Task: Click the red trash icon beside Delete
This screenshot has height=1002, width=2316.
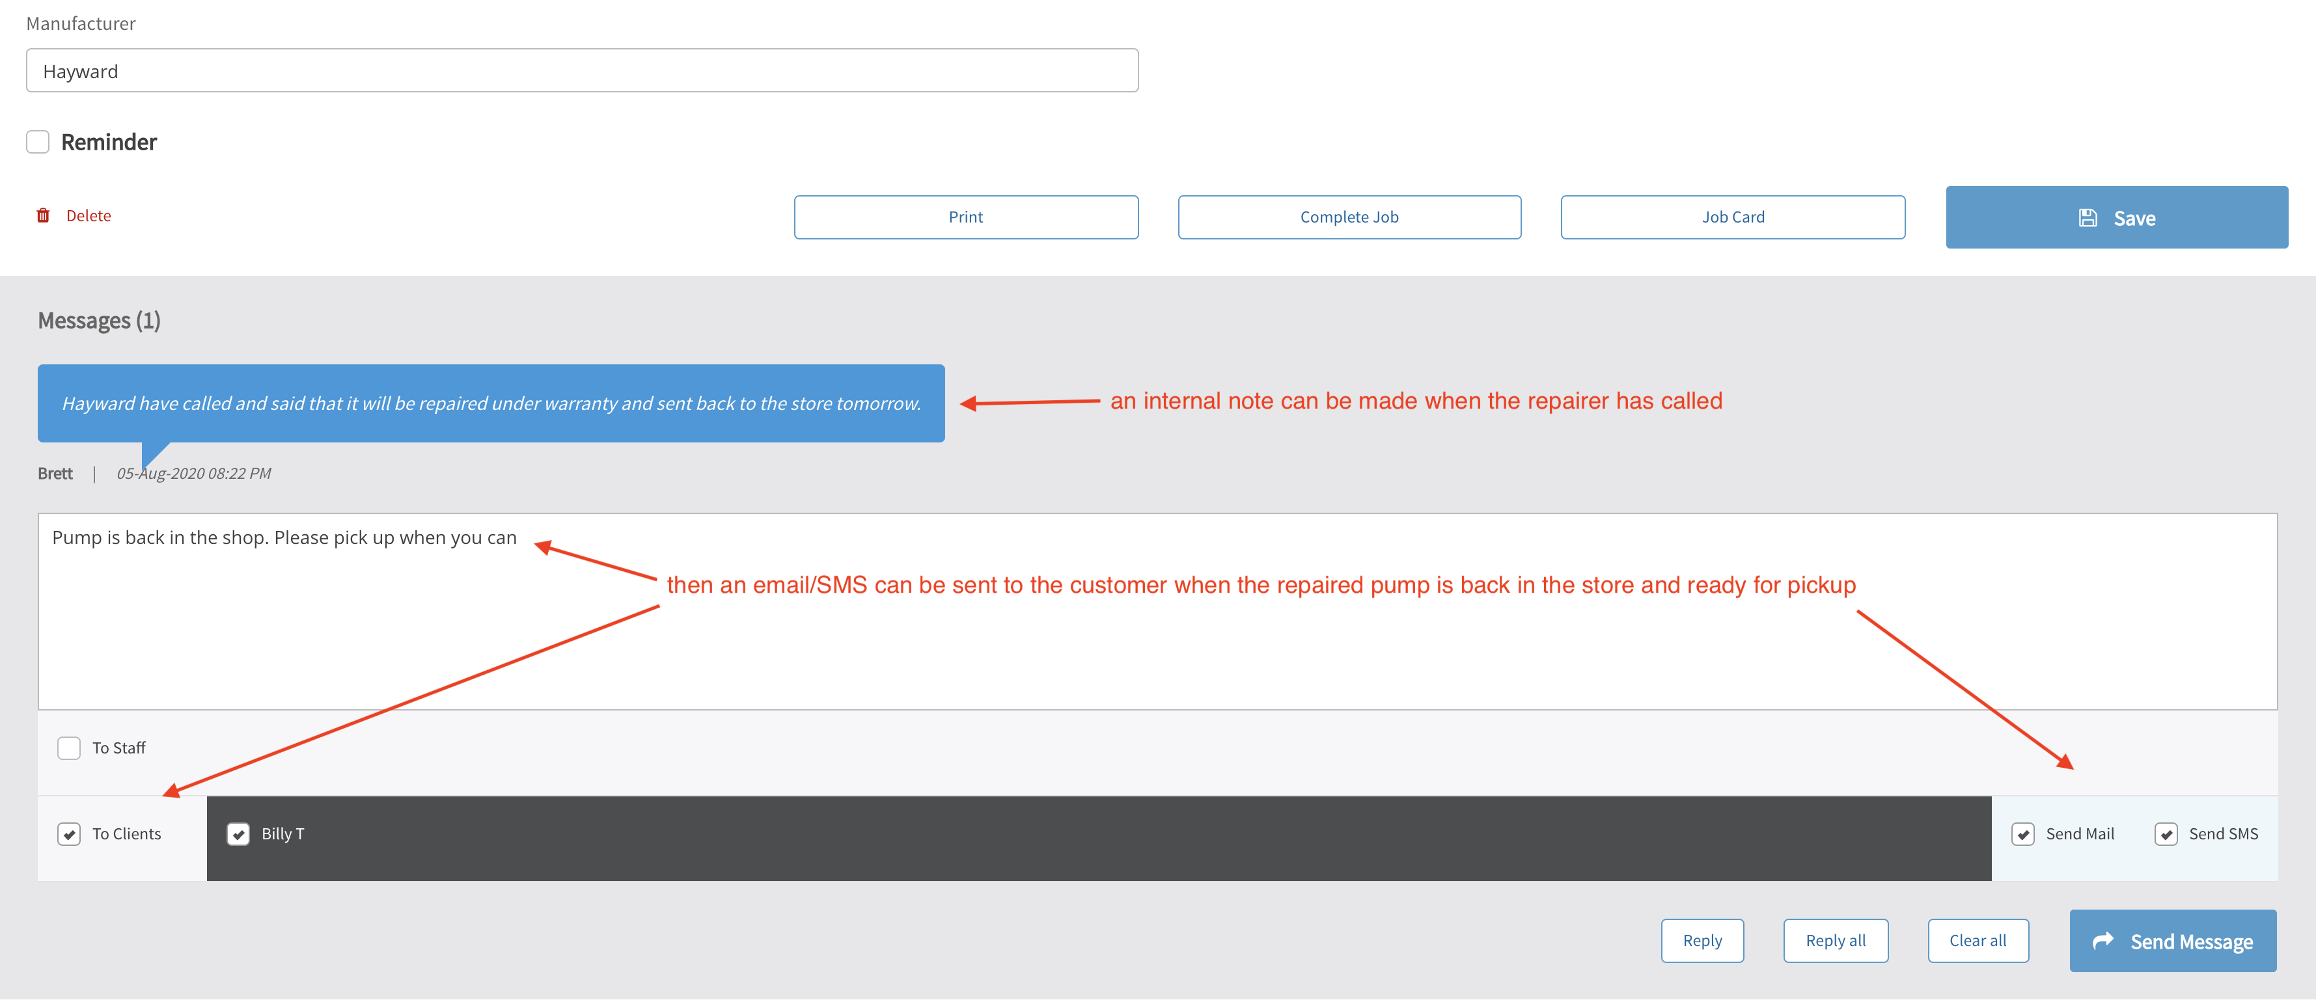Action: coord(43,215)
